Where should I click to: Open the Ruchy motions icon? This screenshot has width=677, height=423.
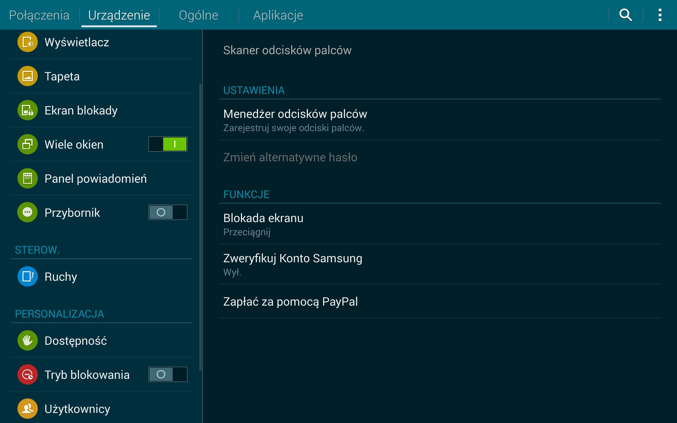[28, 277]
